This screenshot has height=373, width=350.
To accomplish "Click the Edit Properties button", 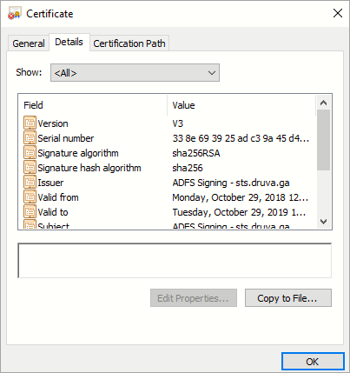I will tap(194, 298).
